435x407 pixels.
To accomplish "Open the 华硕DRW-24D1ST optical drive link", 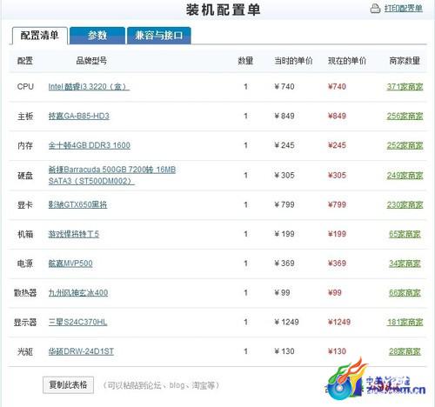I will [81, 351].
